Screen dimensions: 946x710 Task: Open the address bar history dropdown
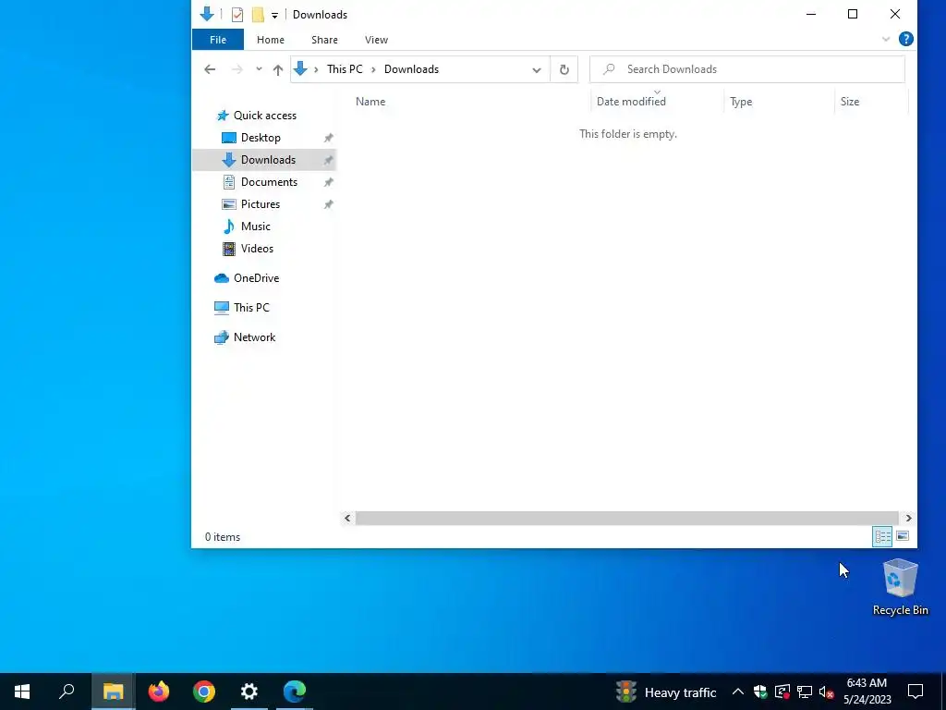tap(537, 69)
